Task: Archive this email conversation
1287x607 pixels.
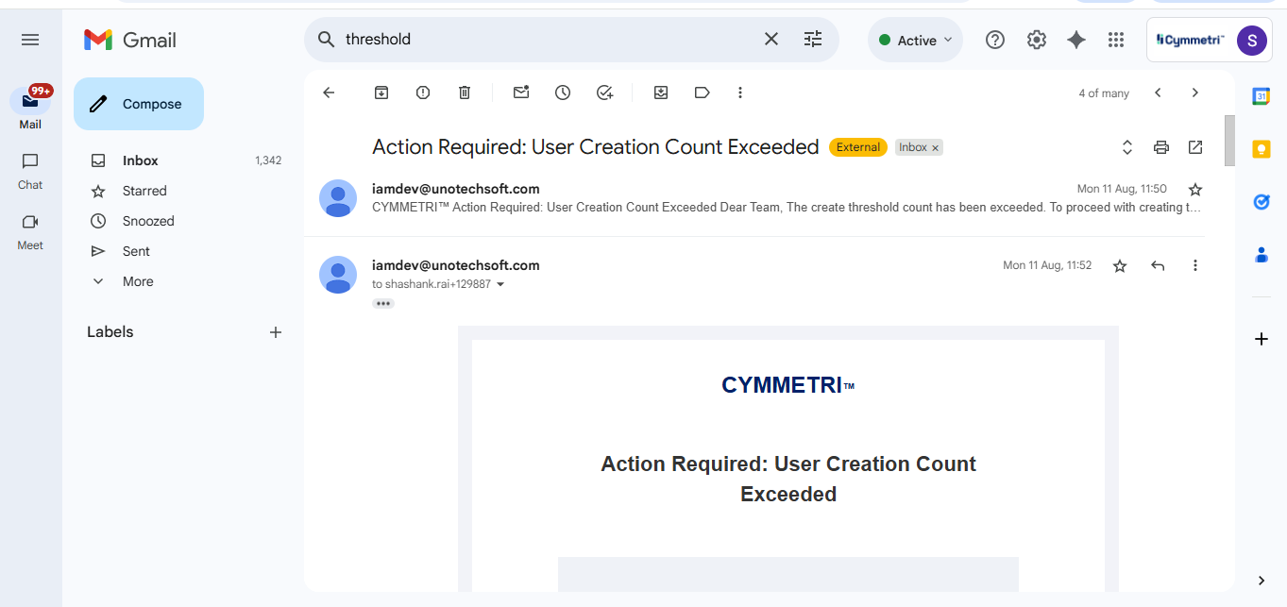Action: coord(381,93)
